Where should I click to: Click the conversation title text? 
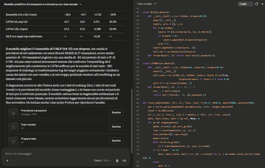pyautogui.click(x=41, y=5)
